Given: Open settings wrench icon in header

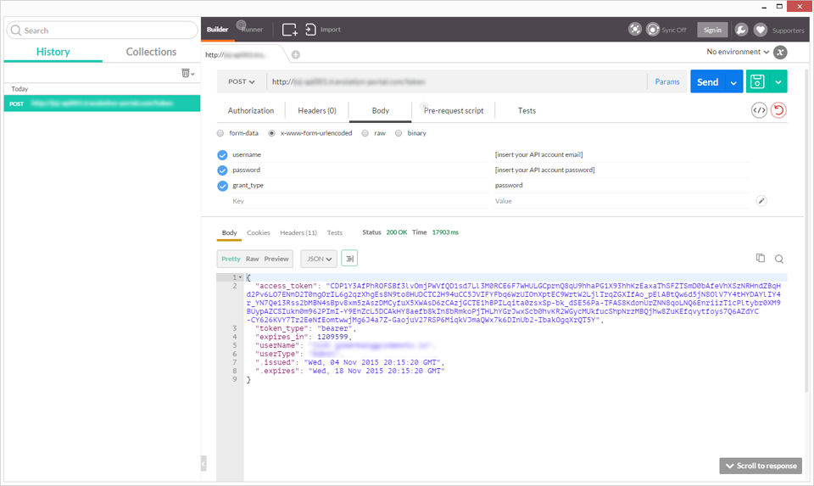Looking at the screenshot, I should coord(741,30).
